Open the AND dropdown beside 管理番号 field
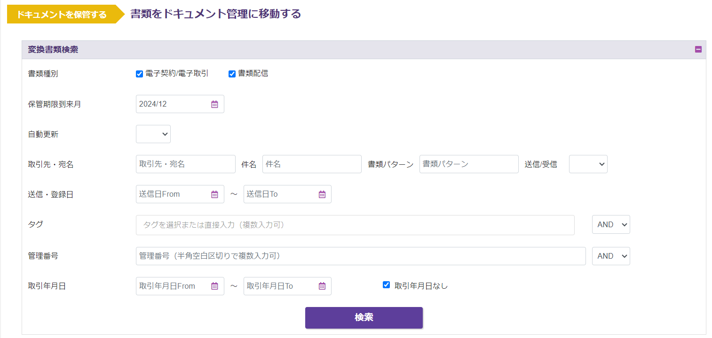Screen dimensions: 712x338 pyautogui.click(x=610, y=256)
